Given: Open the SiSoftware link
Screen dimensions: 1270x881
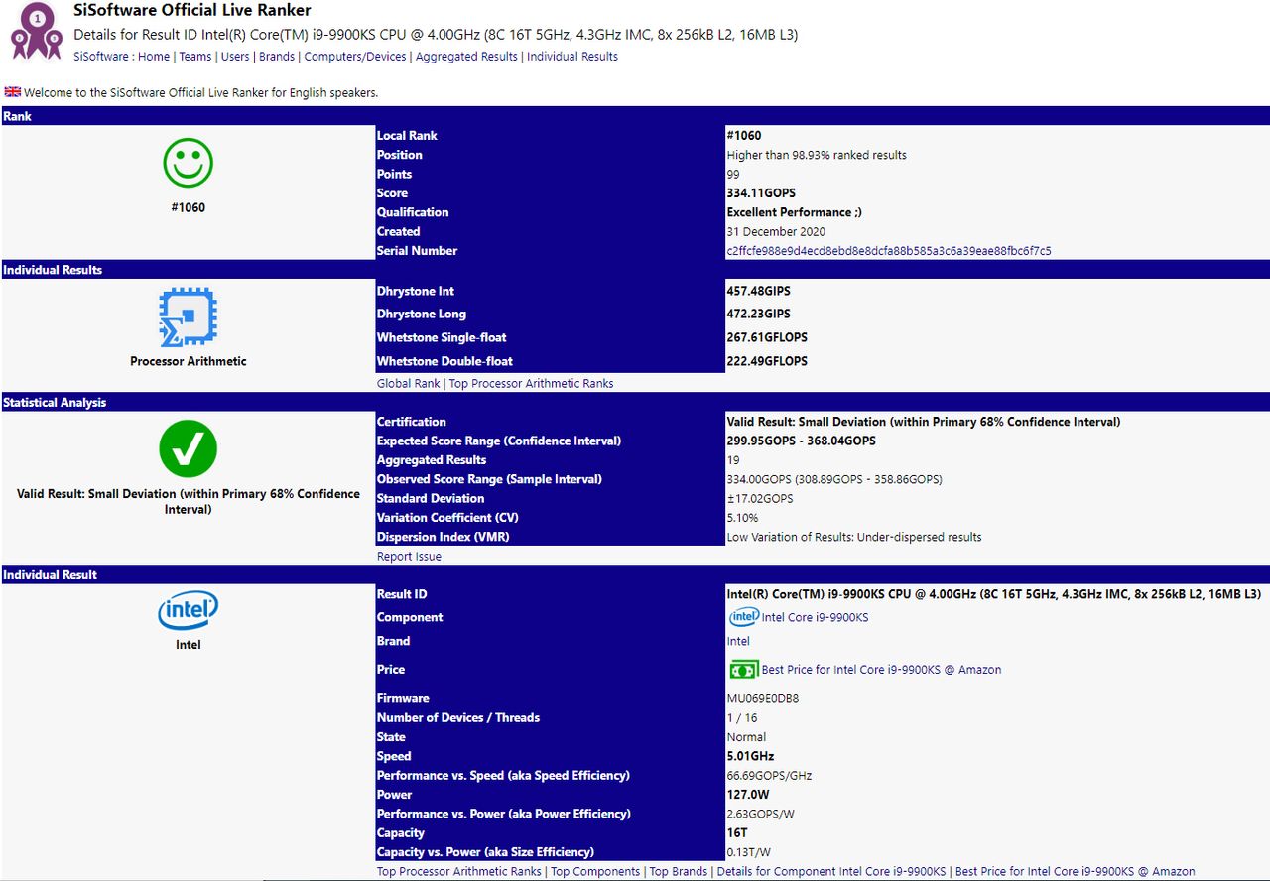Looking at the screenshot, I should [x=101, y=57].
